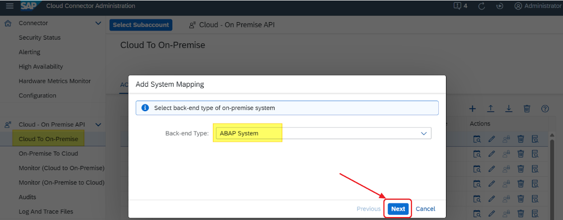Image resolution: width=563 pixels, height=220 pixels.
Task: Open Security Status in the sidebar
Action: coord(39,38)
